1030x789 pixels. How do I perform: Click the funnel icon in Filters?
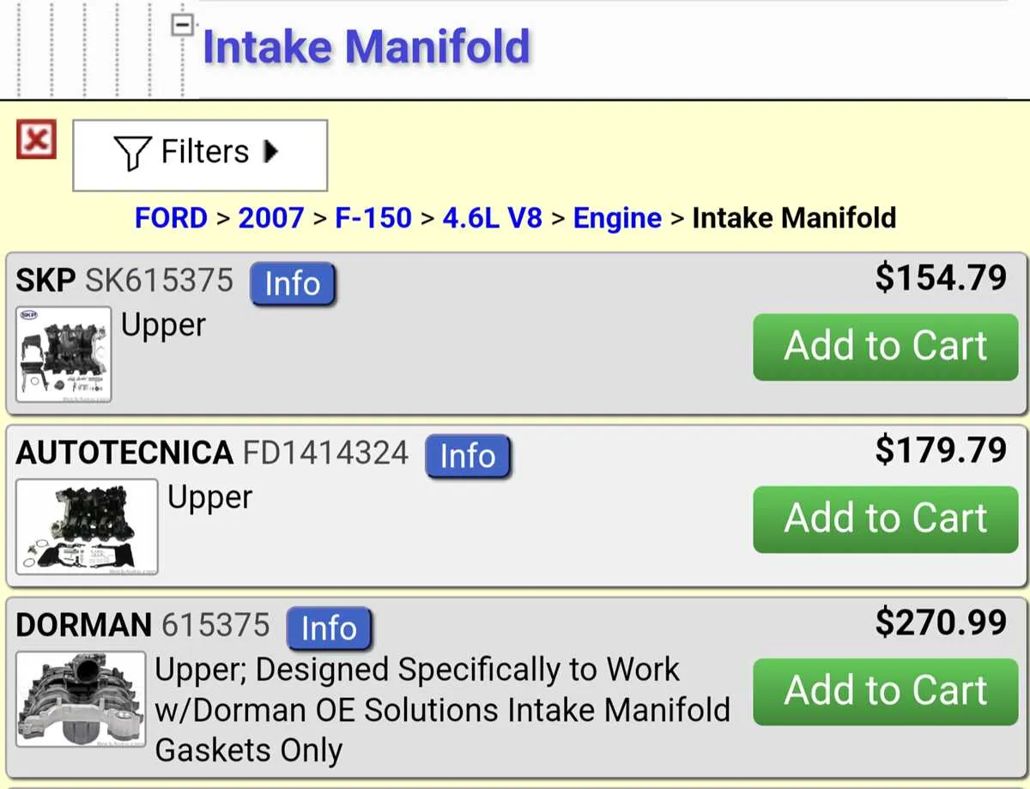click(132, 153)
